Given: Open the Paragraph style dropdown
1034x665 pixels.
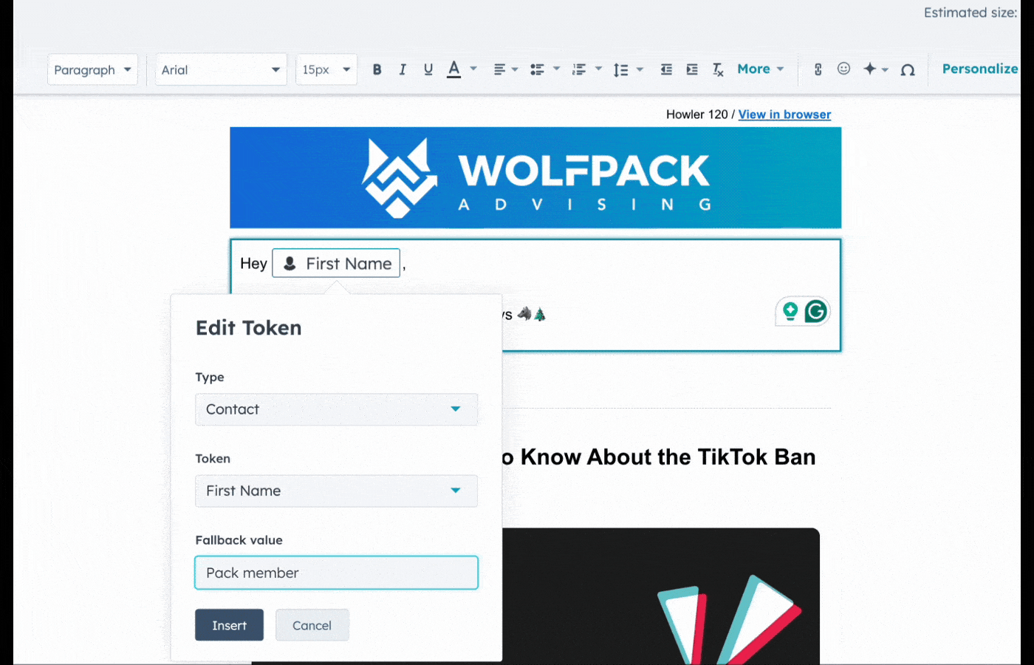Looking at the screenshot, I should (x=92, y=69).
